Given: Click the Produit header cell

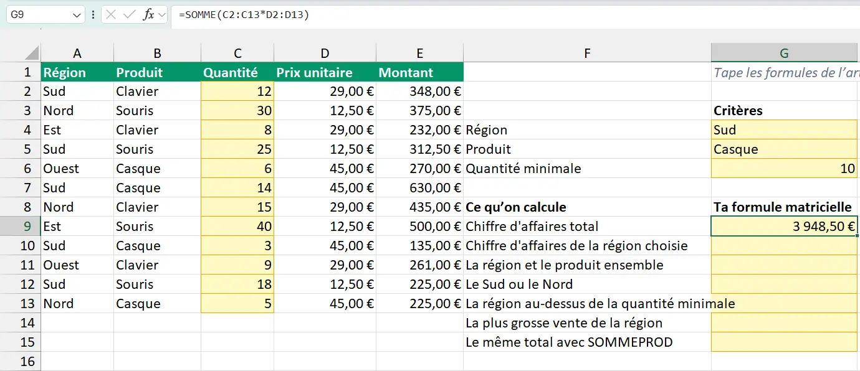Looking at the screenshot, I should [x=157, y=72].
